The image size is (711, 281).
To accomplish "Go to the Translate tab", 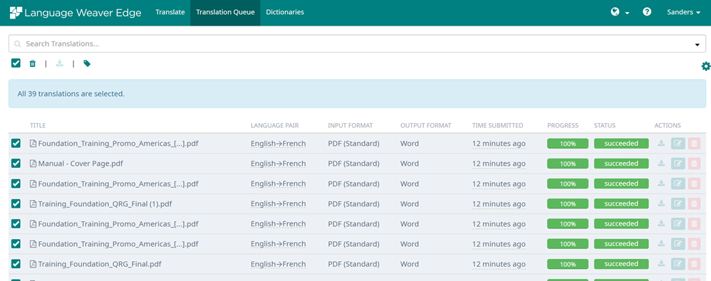I will pyautogui.click(x=170, y=13).
